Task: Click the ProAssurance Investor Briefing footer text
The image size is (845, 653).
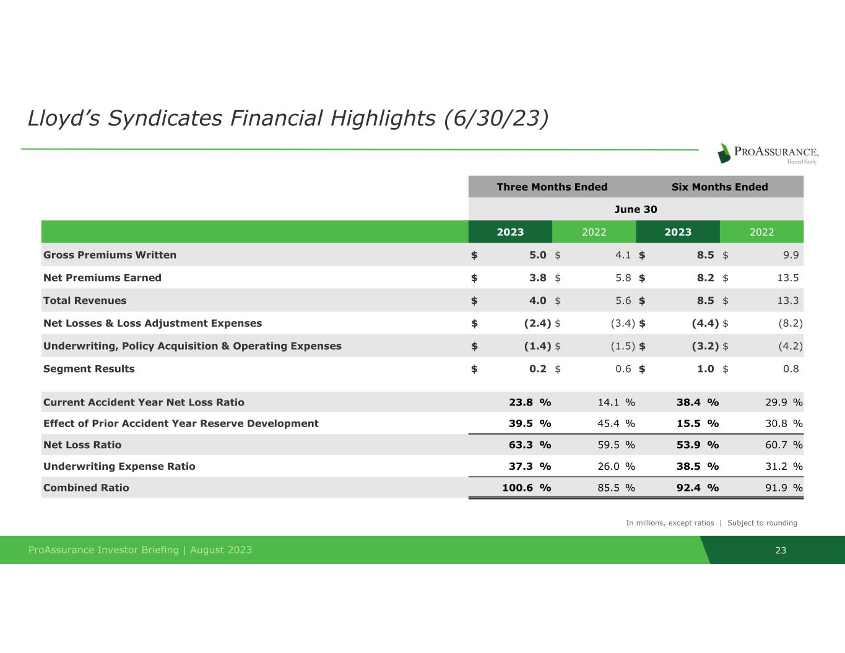Action: click(x=140, y=550)
